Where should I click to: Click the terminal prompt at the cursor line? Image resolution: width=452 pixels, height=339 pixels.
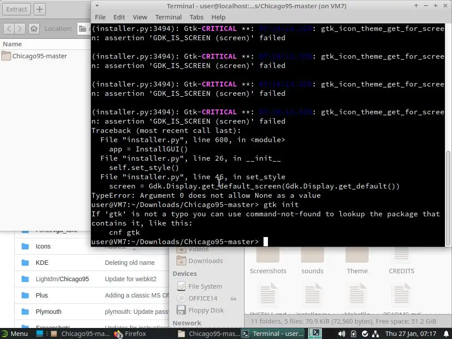pos(265,241)
